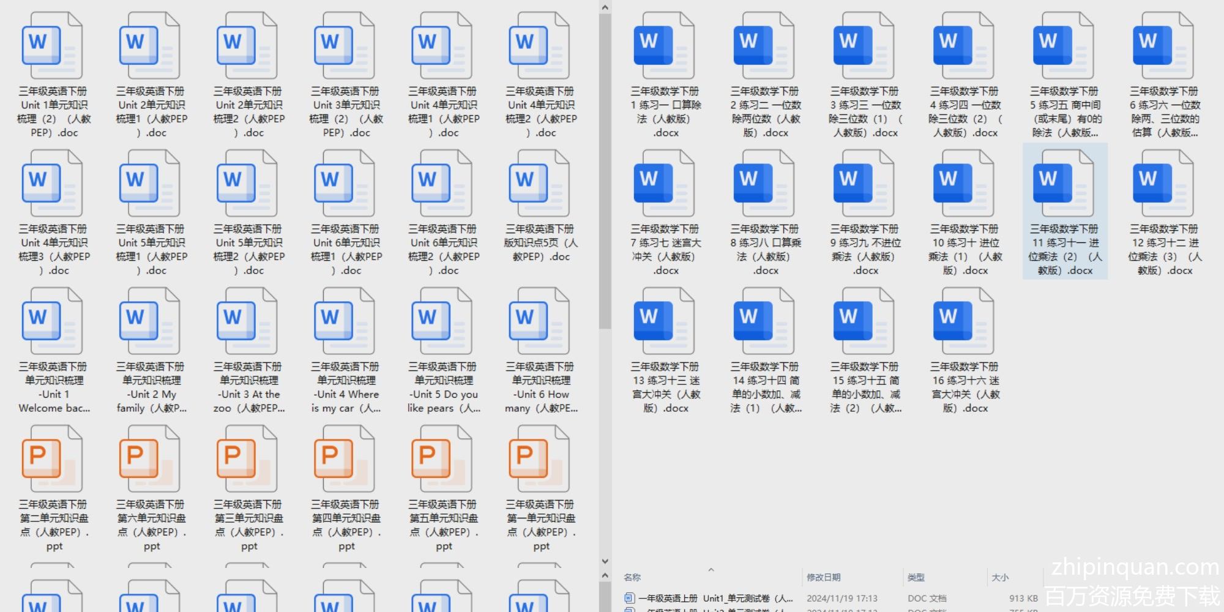Click the scroll down arrow of the top pane

click(605, 561)
